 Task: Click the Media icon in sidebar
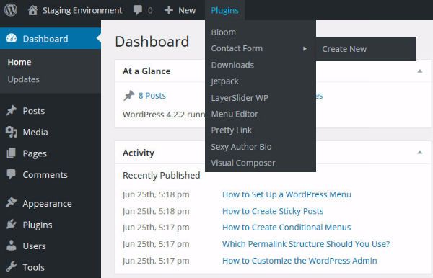12,132
